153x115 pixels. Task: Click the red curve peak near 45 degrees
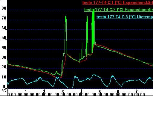(95, 45)
